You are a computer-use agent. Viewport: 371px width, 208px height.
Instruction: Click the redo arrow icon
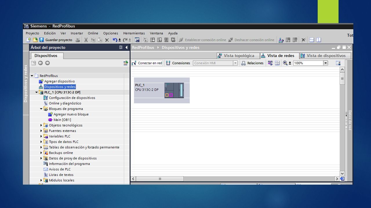[x=125, y=40]
